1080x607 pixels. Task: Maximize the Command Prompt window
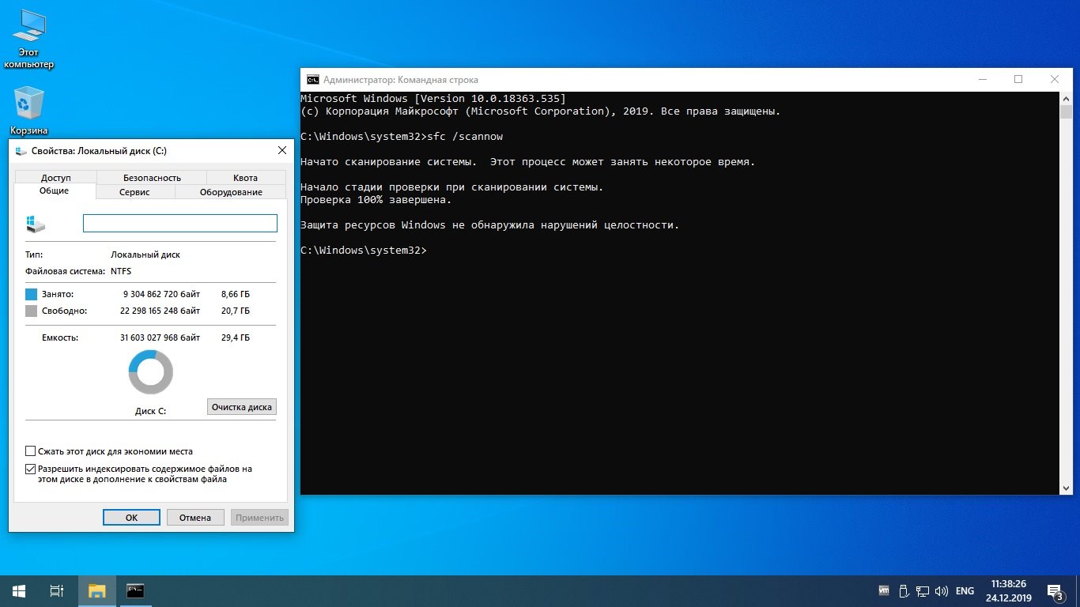[x=1018, y=79]
